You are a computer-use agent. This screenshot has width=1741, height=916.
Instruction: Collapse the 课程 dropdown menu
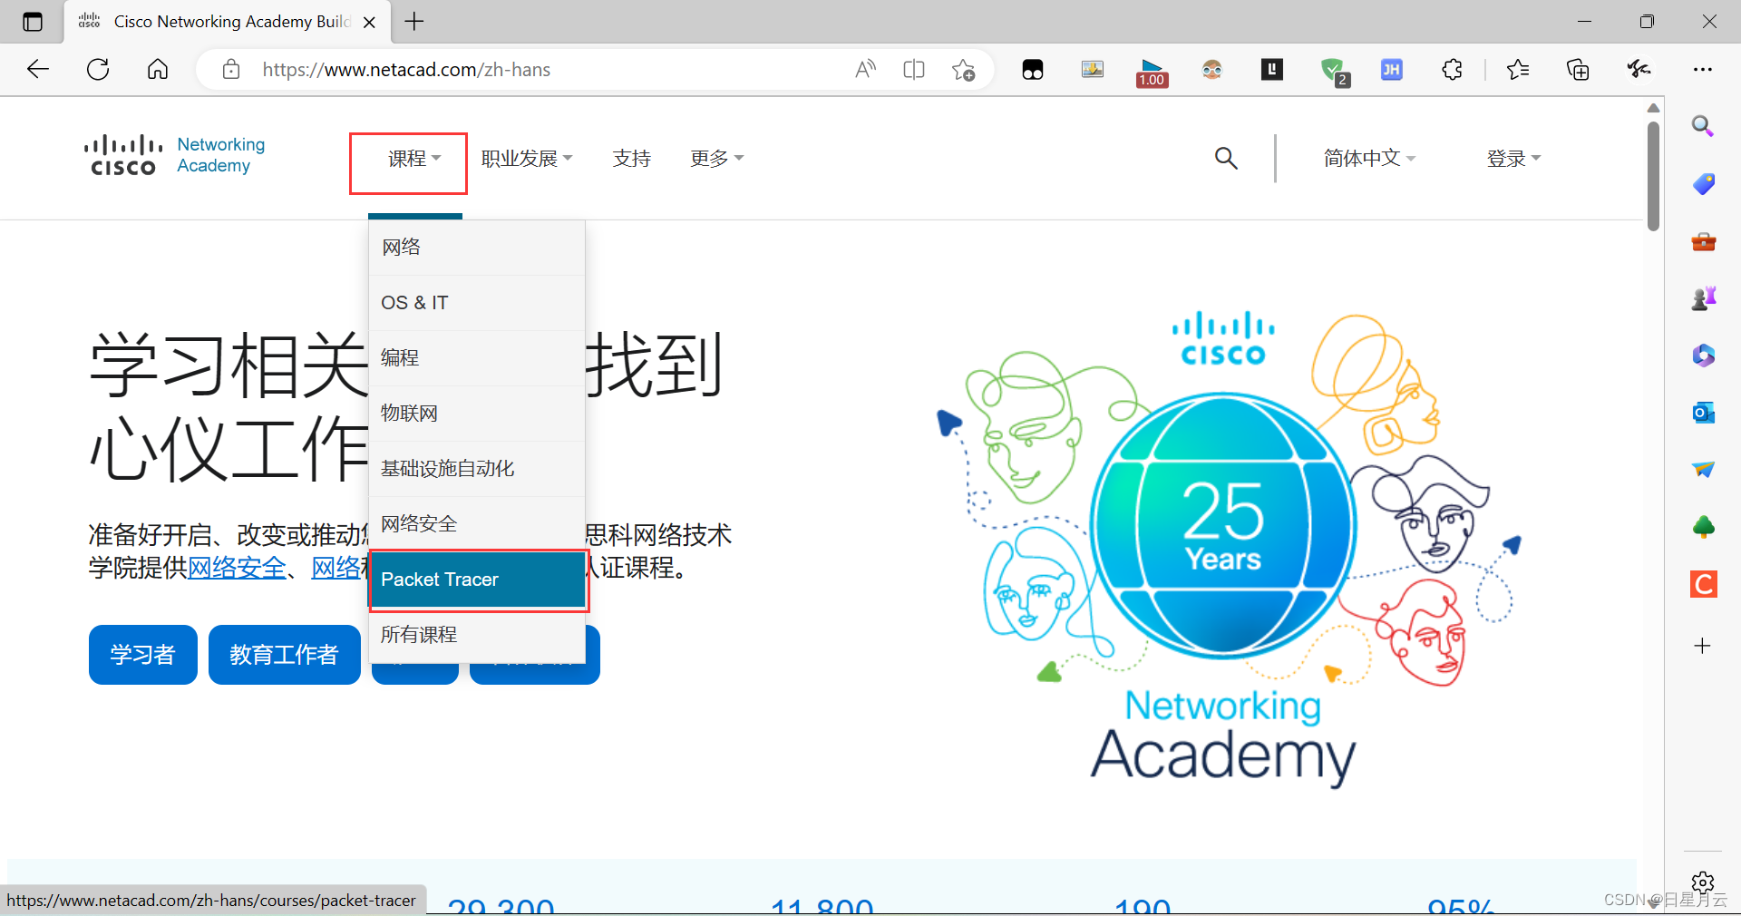coord(413,159)
